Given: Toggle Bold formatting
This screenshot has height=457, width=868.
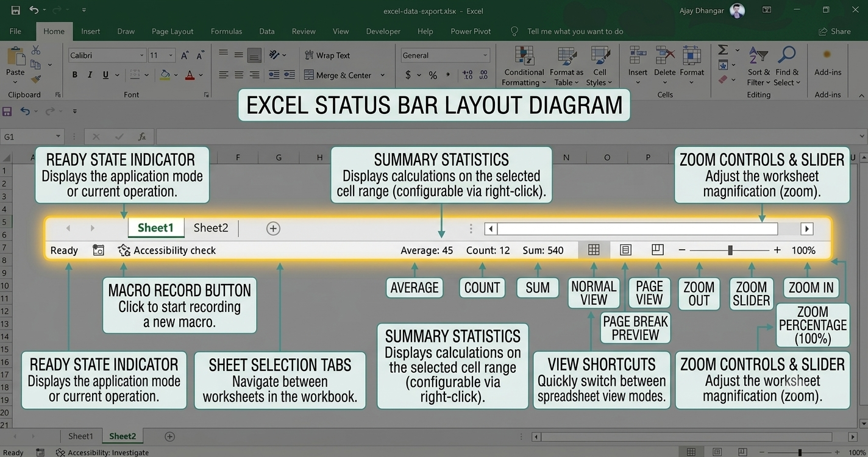Looking at the screenshot, I should click(x=75, y=75).
